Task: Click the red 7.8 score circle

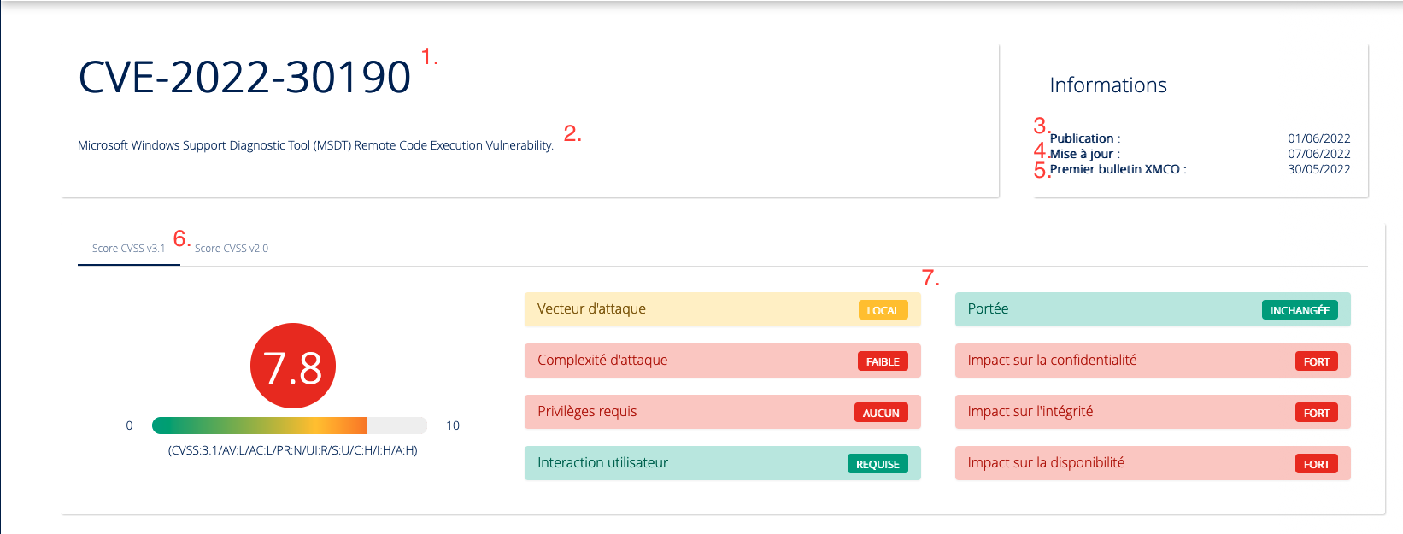Action: (292, 366)
